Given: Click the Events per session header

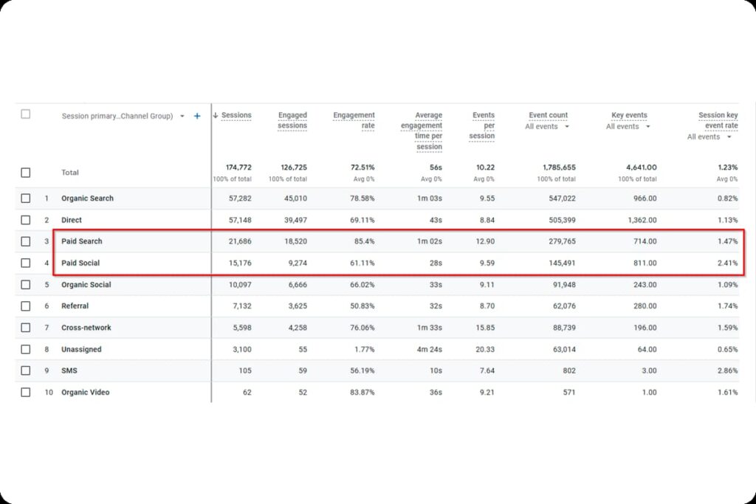Looking at the screenshot, I should [x=483, y=125].
